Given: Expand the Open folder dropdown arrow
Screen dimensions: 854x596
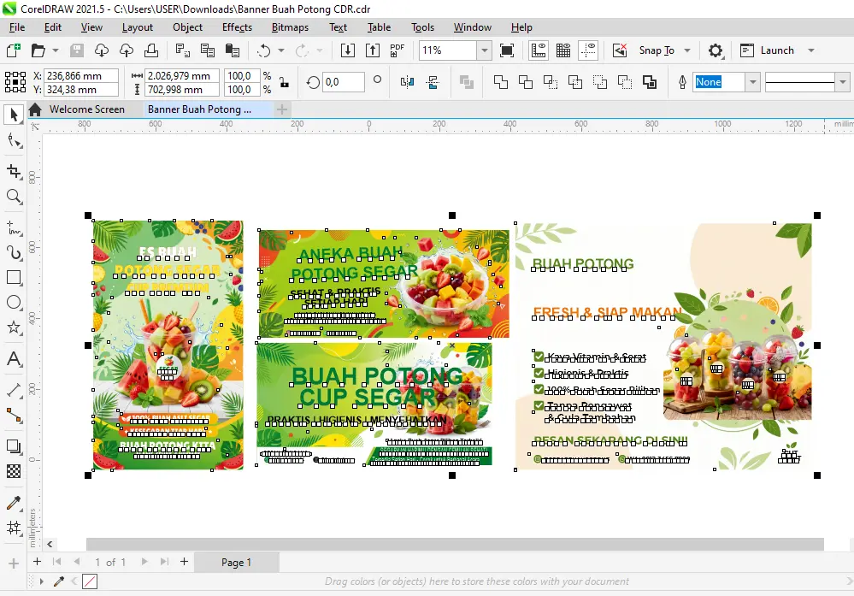Looking at the screenshot, I should click(55, 50).
